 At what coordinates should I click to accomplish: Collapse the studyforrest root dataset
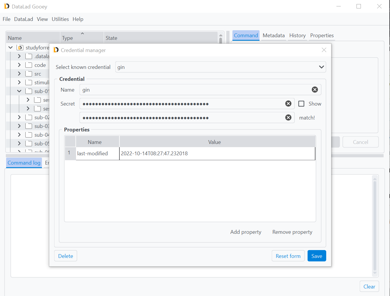tap(10, 48)
